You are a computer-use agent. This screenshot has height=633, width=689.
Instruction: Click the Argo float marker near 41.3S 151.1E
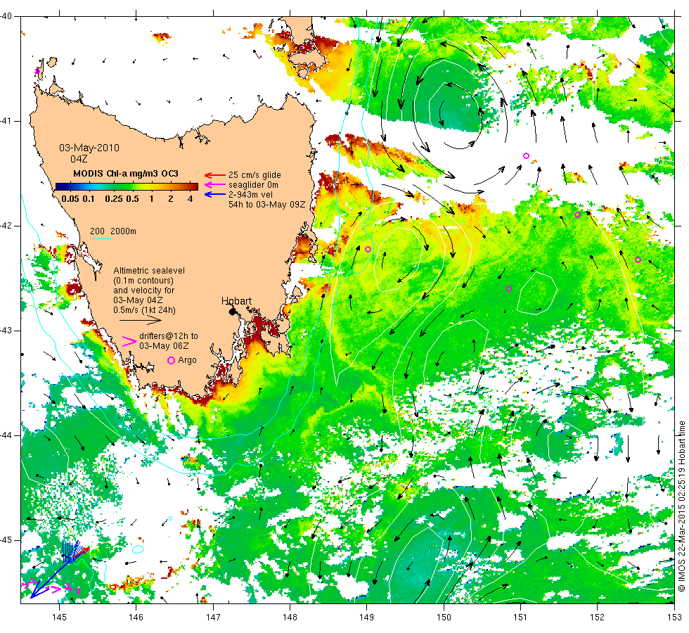526,155
